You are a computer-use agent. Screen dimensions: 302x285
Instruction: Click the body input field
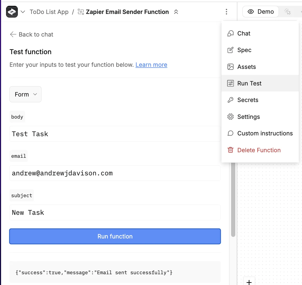(115, 134)
